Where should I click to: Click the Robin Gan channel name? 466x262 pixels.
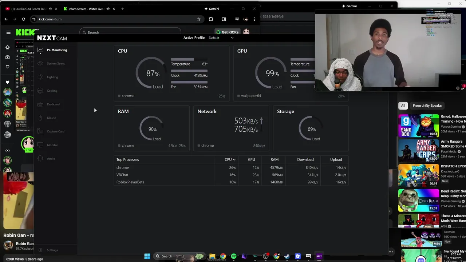pyautogui.click(x=25, y=244)
